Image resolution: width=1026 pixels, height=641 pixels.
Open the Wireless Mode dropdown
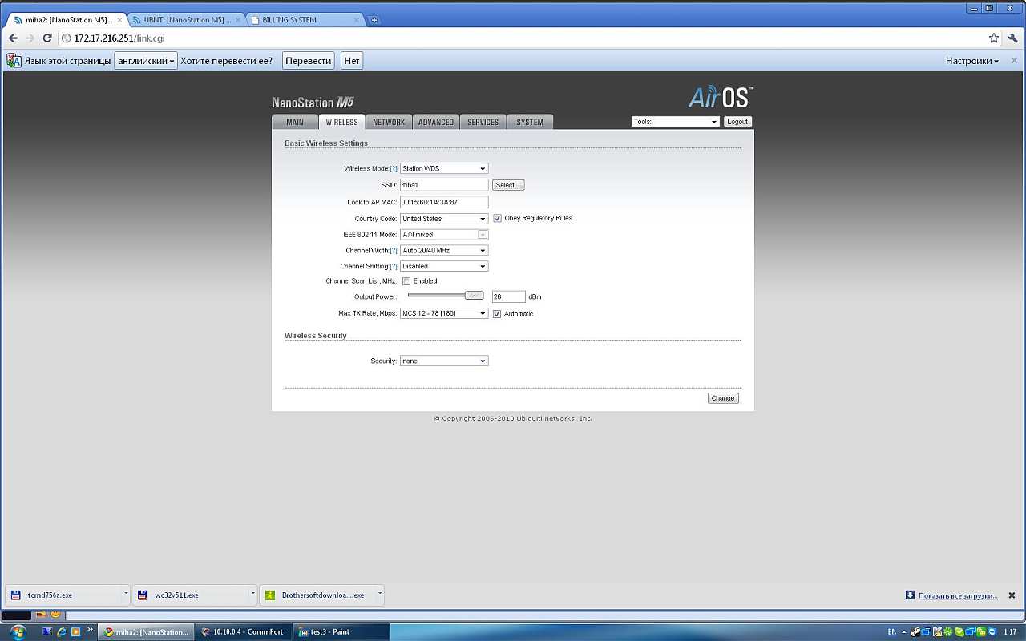pyautogui.click(x=444, y=168)
